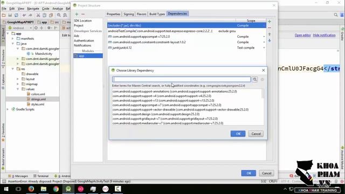Viewport: 345px width, 194px height.
Task: Select the SDK Location entry
Action: click(82, 20)
